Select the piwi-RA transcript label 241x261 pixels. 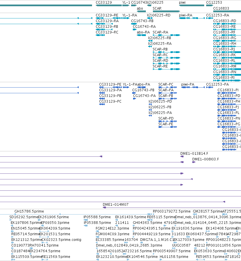[x=185, y=15]
